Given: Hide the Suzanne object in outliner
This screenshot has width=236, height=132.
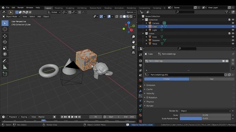Looking at the screenshot, I should click(x=233, y=40).
